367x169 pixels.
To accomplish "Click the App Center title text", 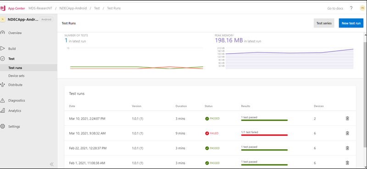I will tap(17, 8).
